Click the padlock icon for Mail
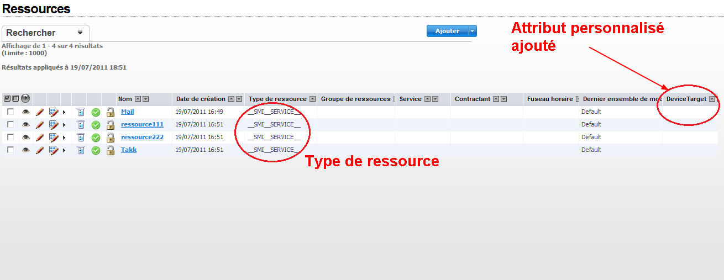 [110, 112]
